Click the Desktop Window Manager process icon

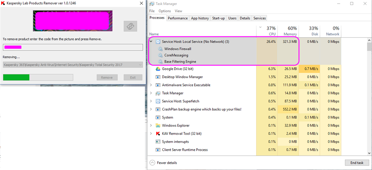tap(158, 77)
